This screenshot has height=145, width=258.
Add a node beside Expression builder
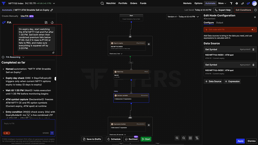point(149,125)
